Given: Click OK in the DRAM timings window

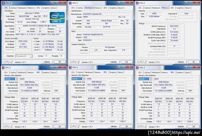Looking at the screenshot, I should 194,62.
